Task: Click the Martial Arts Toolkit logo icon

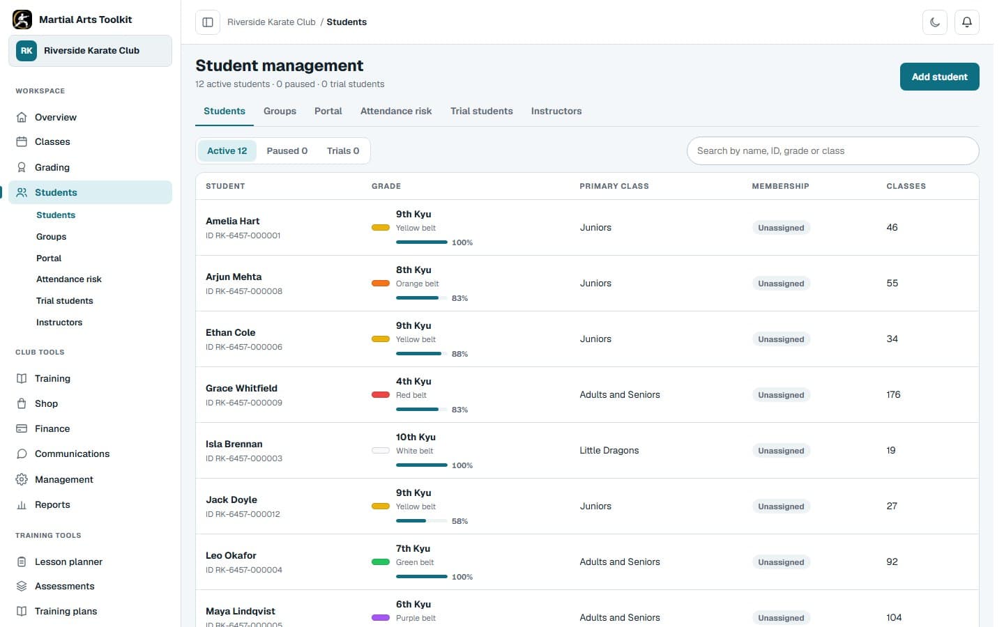Action: [x=22, y=20]
